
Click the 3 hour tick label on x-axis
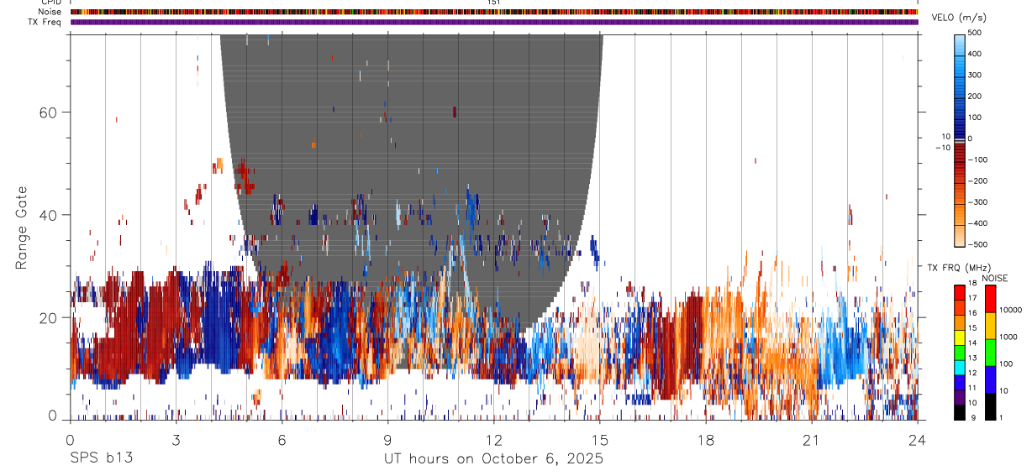click(x=176, y=439)
